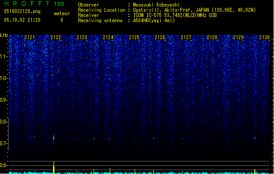Click the 2130 time marker
Image resolution: width=274 pixels, height=174 pixels.
pyautogui.click(x=264, y=37)
